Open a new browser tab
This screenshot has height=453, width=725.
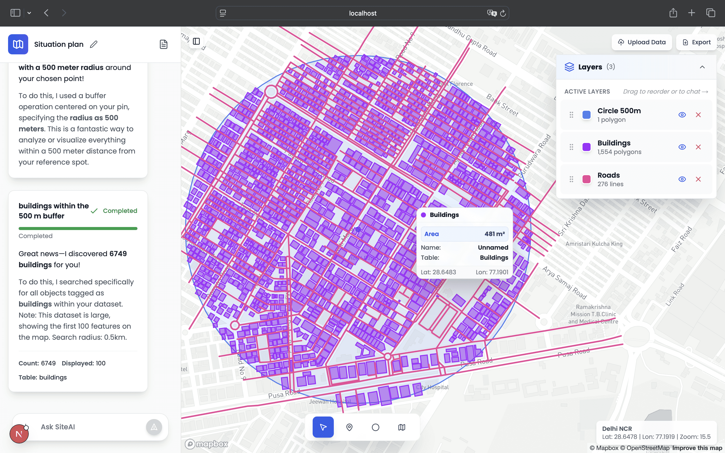click(x=692, y=13)
